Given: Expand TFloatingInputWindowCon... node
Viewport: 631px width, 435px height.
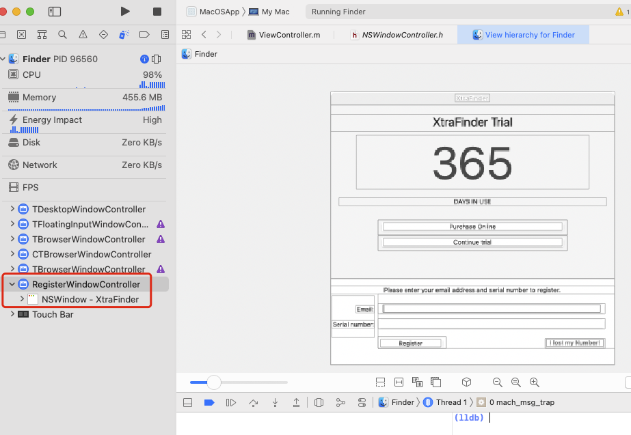Looking at the screenshot, I should (12, 223).
